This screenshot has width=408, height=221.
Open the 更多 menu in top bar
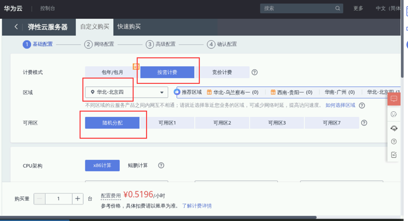(x=358, y=8)
